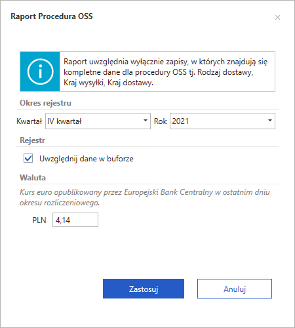Click the Kwartał field label
295x328 pixels.
click(29, 121)
